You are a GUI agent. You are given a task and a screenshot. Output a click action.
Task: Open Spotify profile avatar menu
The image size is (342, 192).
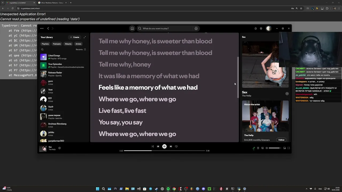point(269,29)
